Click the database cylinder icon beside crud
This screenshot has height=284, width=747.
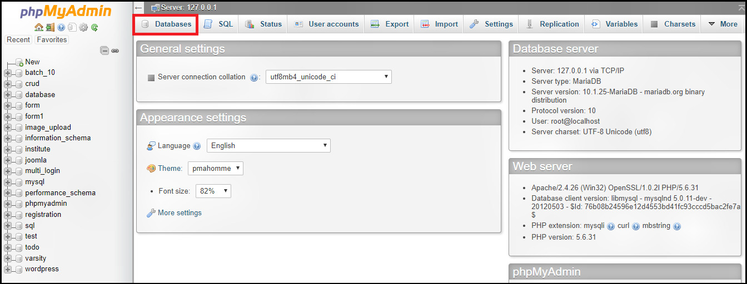coord(19,84)
